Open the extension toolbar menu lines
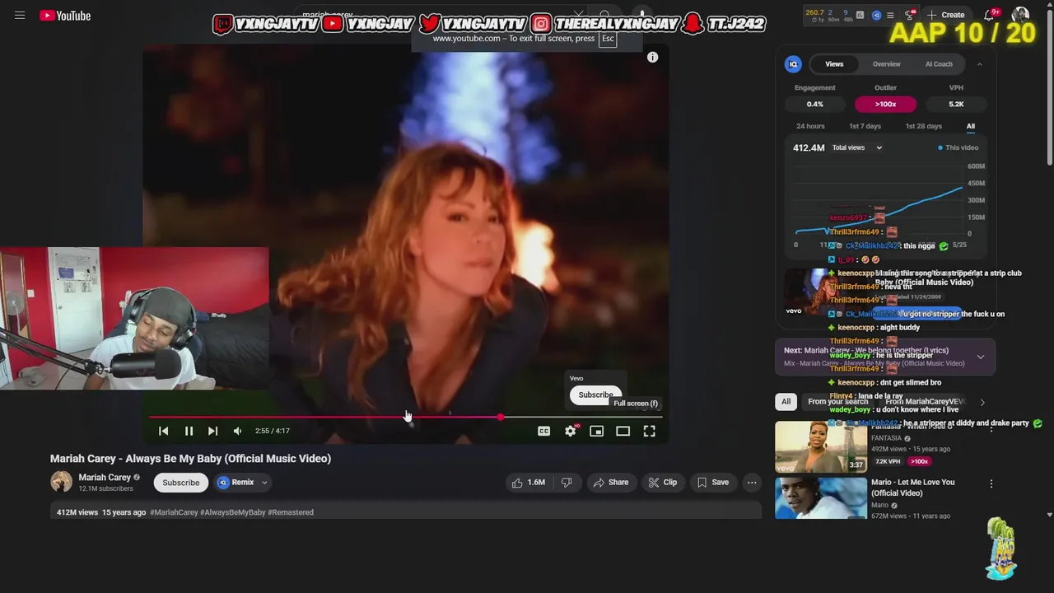Image resolution: width=1054 pixels, height=593 pixels. click(x=890, y=15)
